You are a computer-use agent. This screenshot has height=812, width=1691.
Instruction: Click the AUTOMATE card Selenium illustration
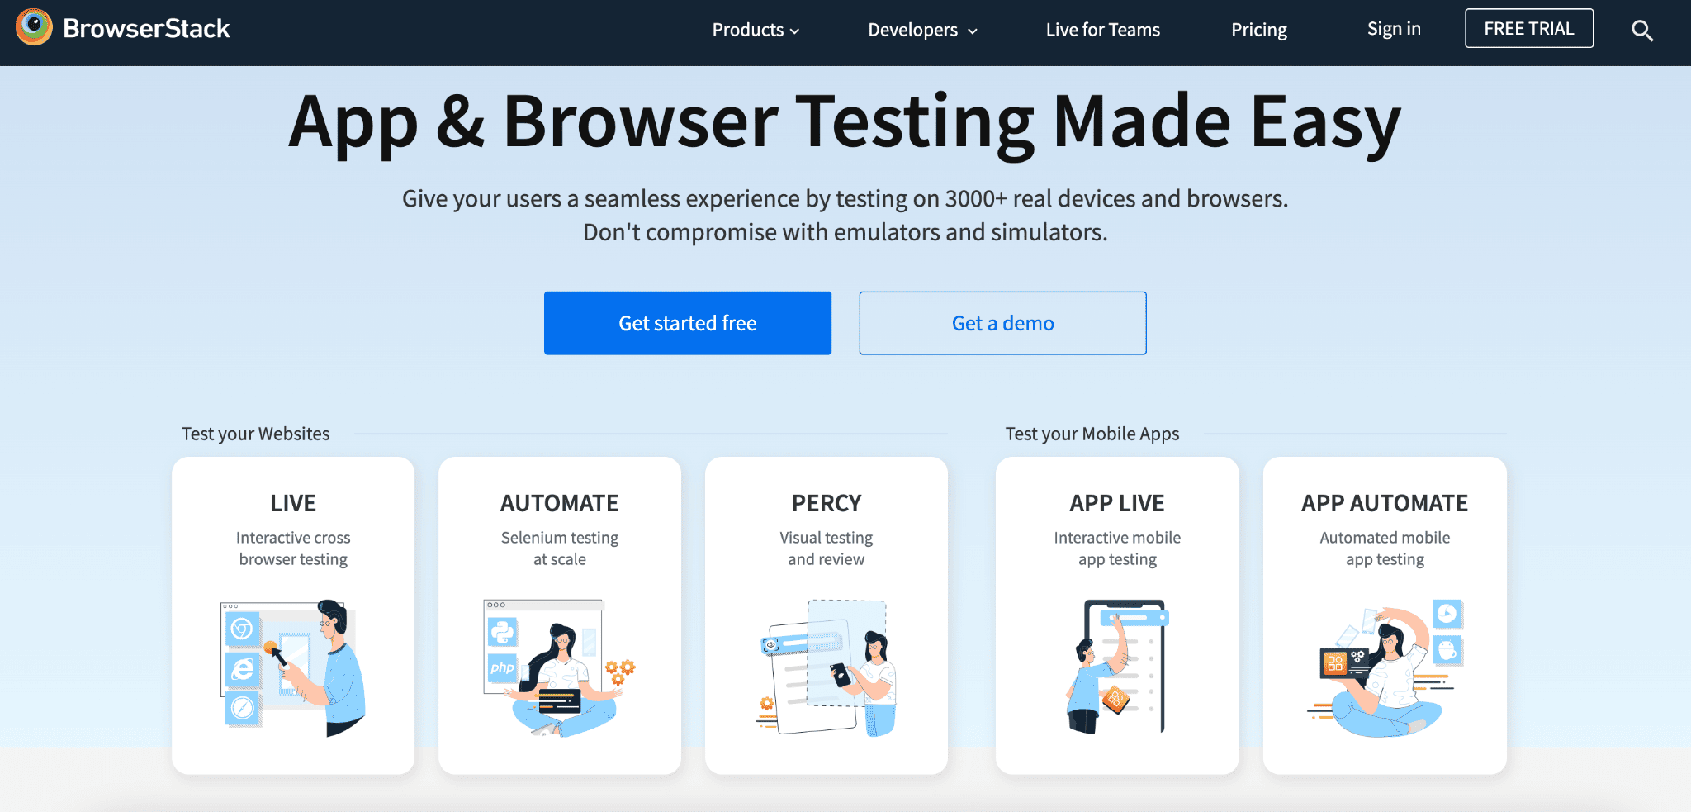point(560,667)
